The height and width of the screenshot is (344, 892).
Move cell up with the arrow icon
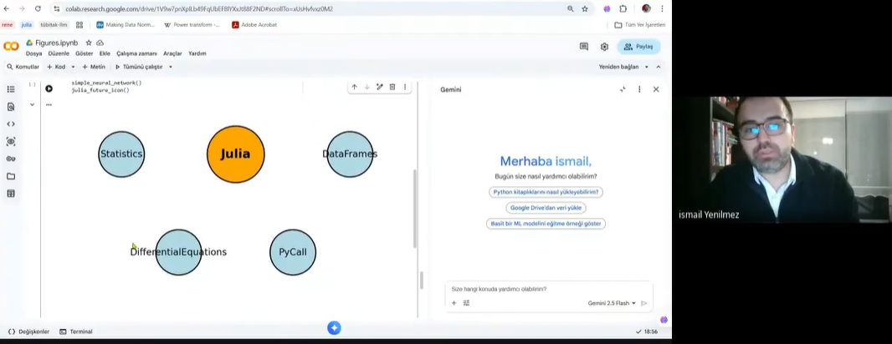pyautogui.click(x=354, y=87)
